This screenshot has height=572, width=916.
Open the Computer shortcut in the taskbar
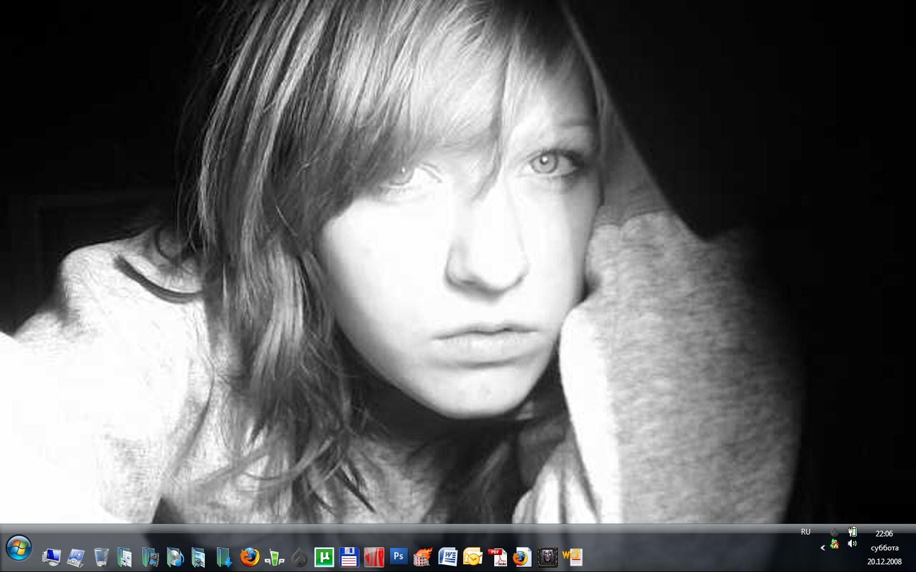(x=52, y=557)
